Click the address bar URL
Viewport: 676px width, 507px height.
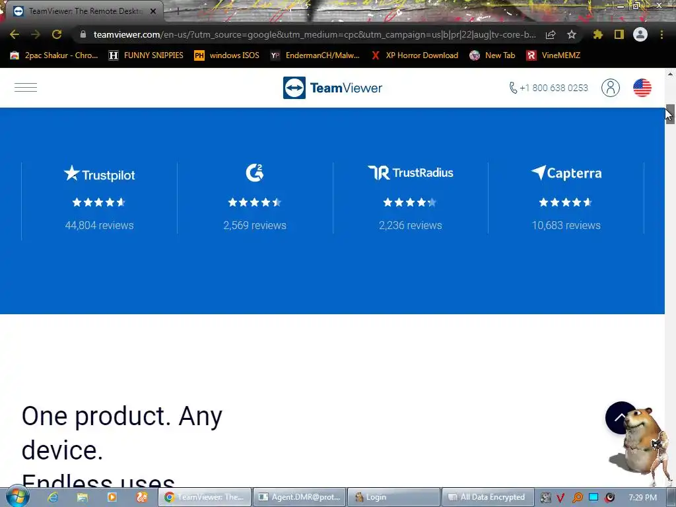coord(315,34)
